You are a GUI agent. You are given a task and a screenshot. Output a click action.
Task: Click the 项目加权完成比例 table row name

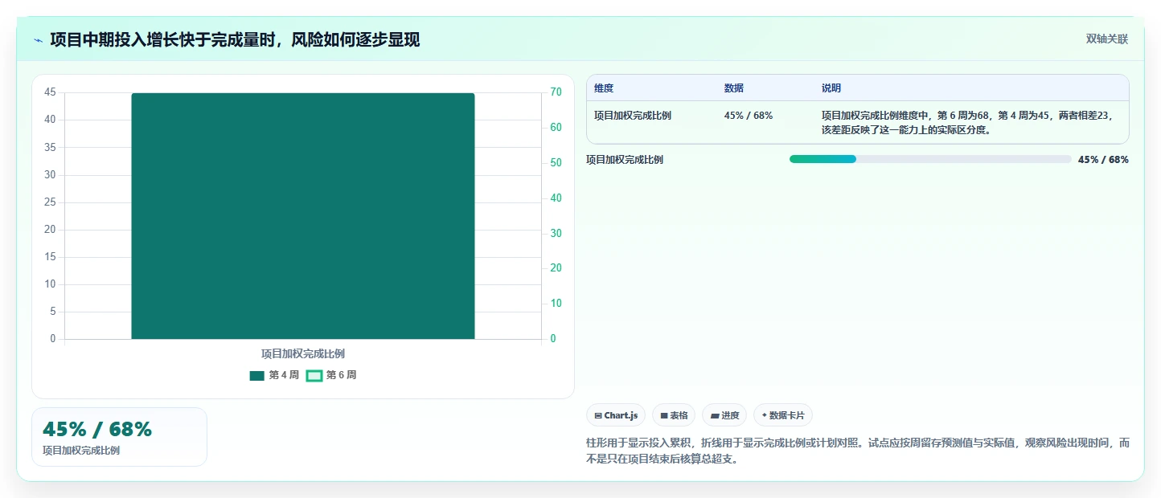[x=633, y=116]
